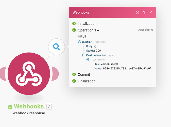Click the Key: x-hook-secret row
The image size is (171, 127).
106,64
